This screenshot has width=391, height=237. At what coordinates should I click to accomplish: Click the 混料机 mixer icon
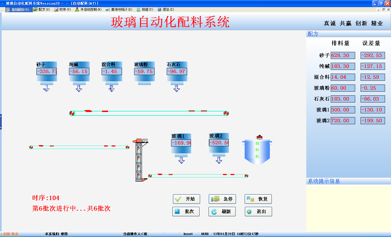(x=257, y=151)
